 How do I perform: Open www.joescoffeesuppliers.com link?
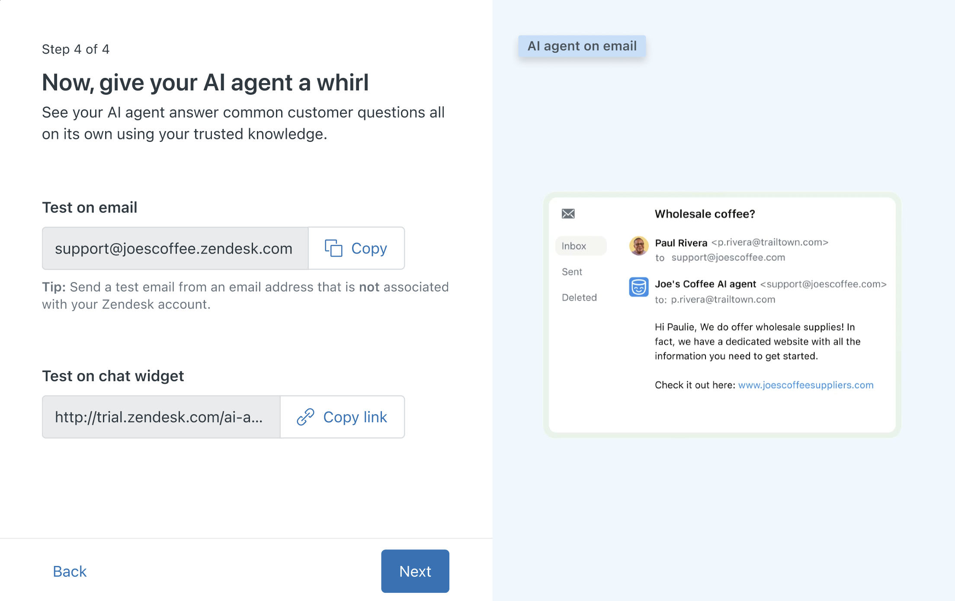pos(805,385)
